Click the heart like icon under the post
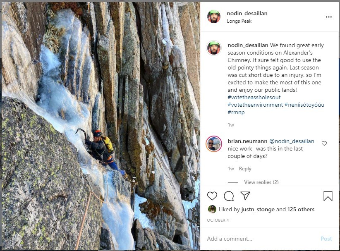 (212, 196)
